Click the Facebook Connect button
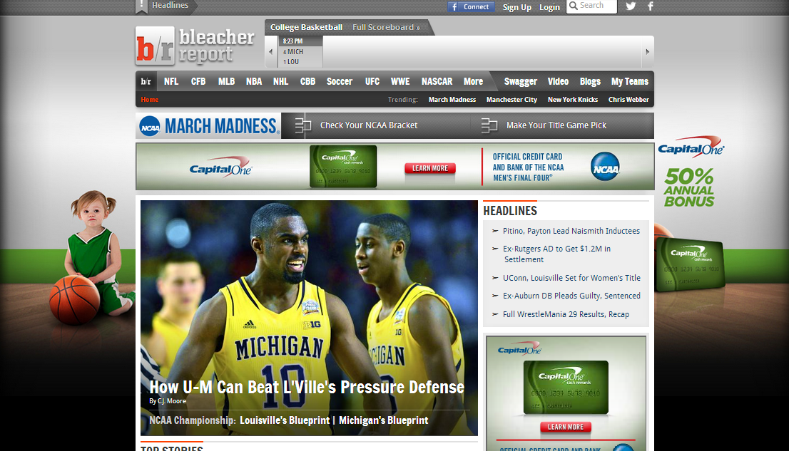 471,6
